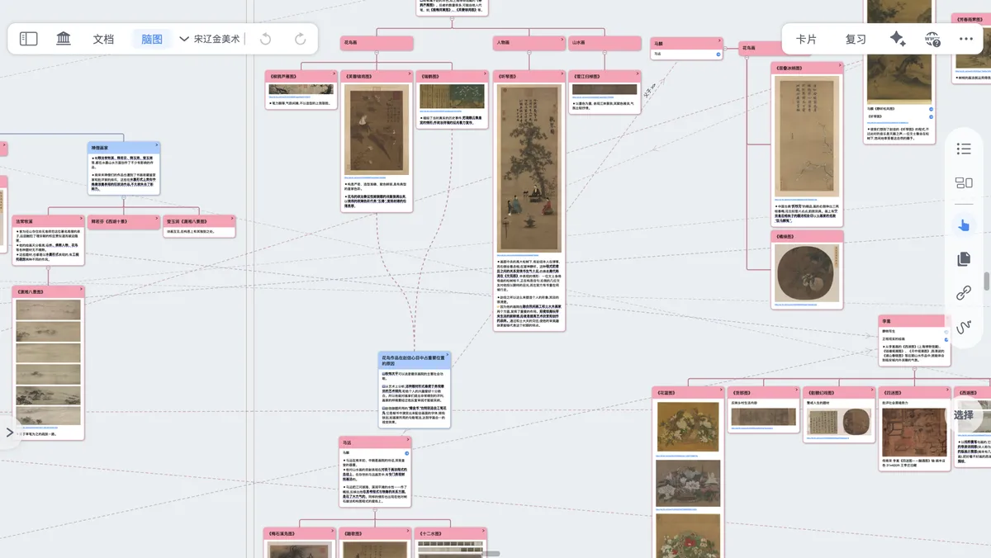Tap the 选择 select button

point(964,415)
